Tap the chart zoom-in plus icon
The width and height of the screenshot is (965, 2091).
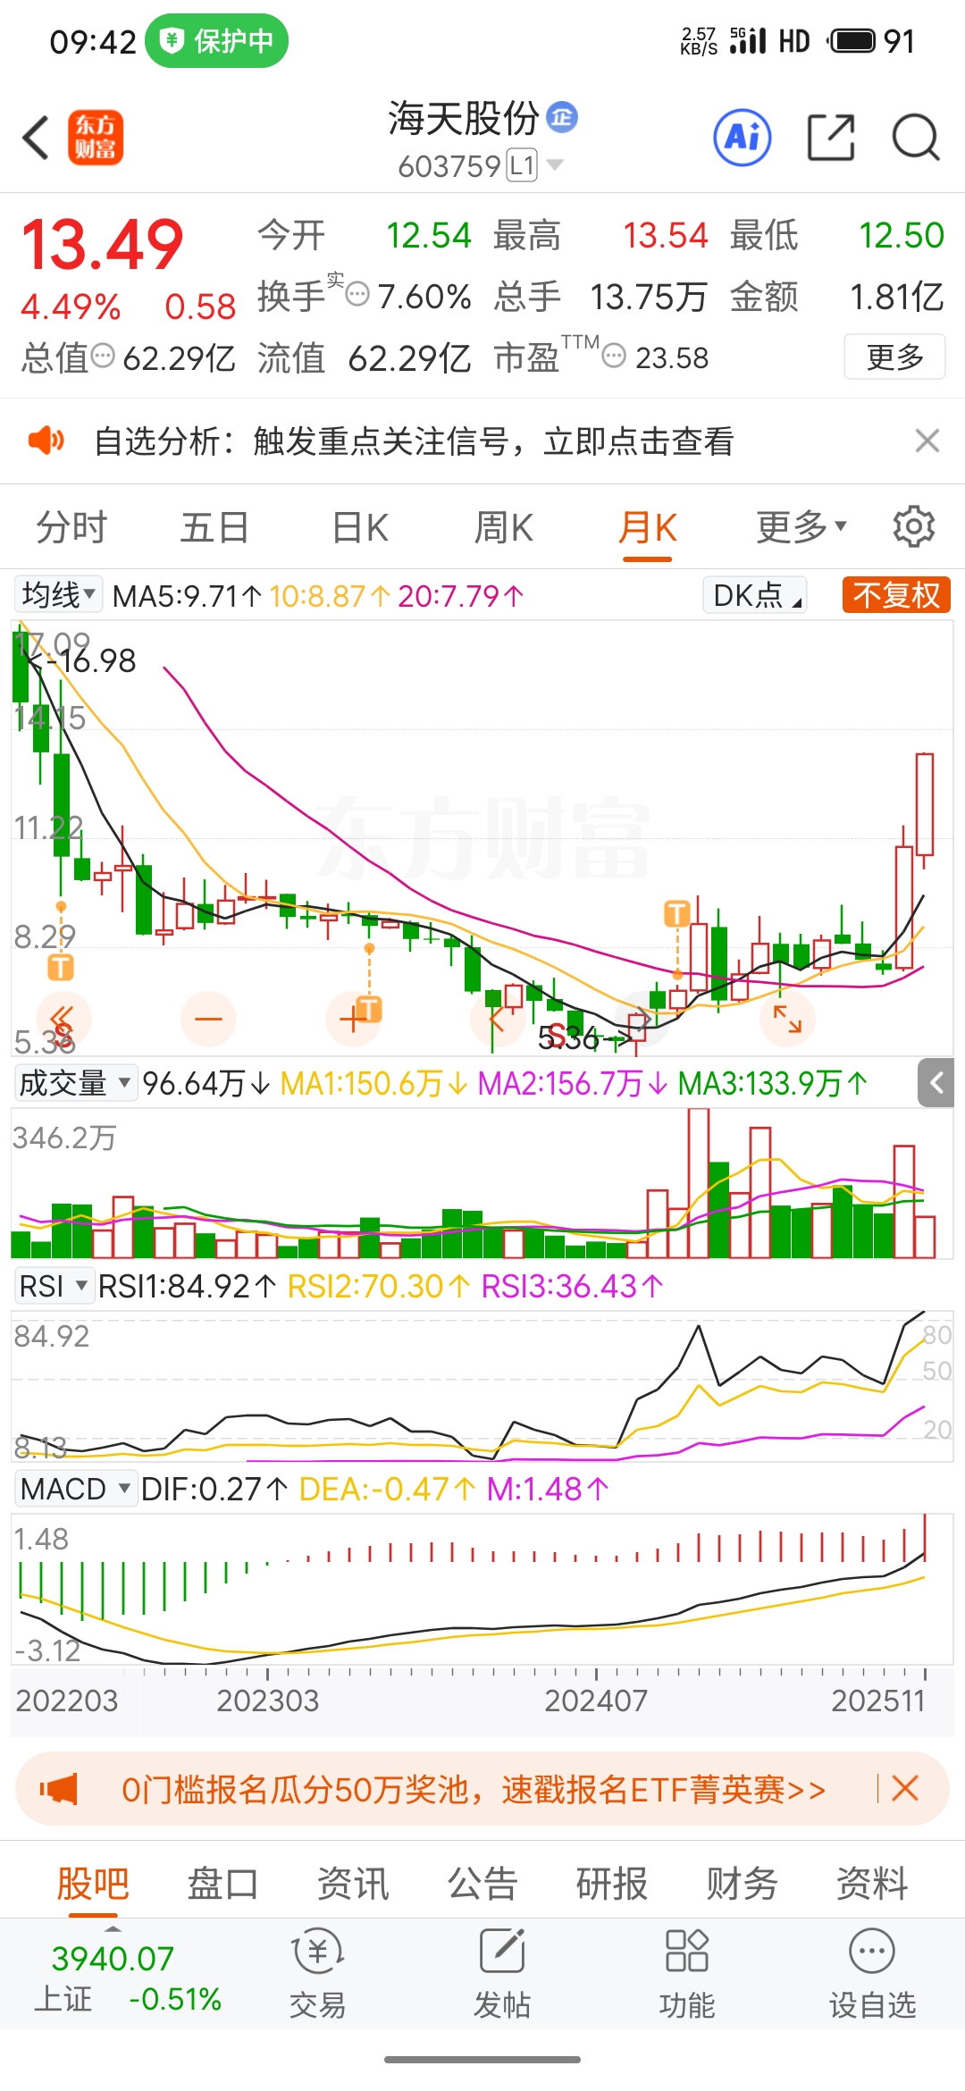[x=353, y=1019]
